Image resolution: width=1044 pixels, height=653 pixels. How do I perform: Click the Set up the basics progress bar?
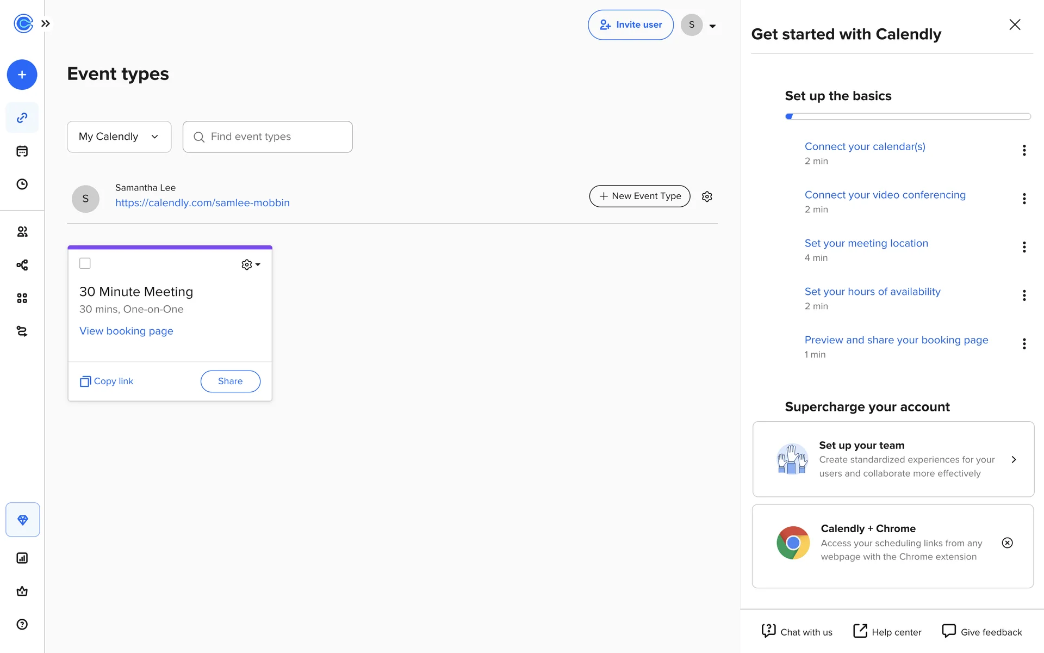point(908,116)
